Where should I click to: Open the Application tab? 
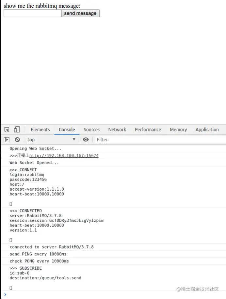(207, 130)
